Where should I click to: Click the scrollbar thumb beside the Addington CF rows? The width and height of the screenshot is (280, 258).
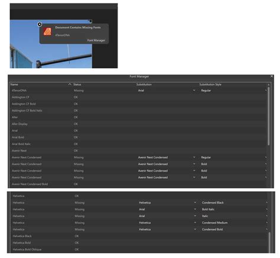pos(269,116)
